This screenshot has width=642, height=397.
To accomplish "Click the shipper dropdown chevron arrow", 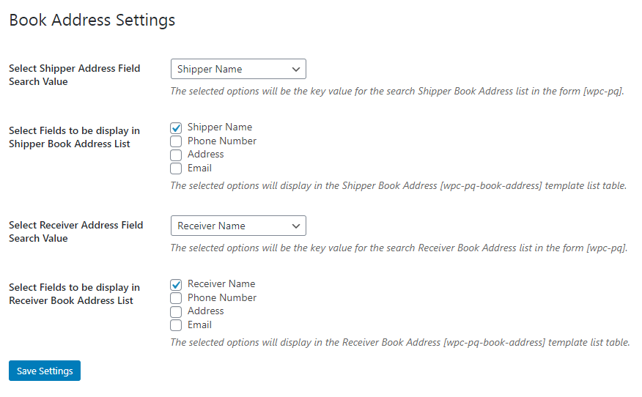I will 296,69.
